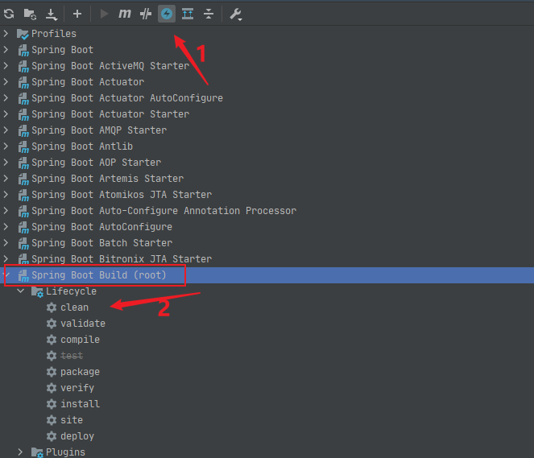Run Maven build play icon
This screenshot has width=534, height=458.
coord(104,14)
